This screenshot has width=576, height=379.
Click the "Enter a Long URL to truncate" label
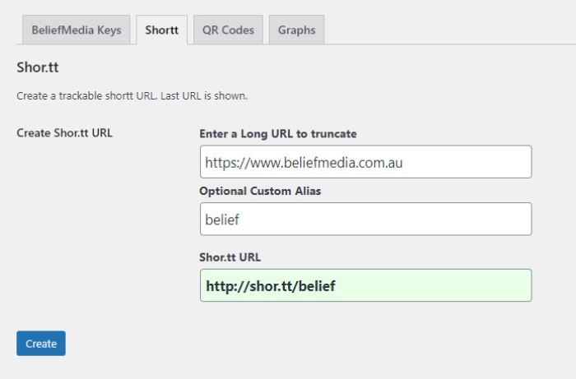click(x=277, y=133)
